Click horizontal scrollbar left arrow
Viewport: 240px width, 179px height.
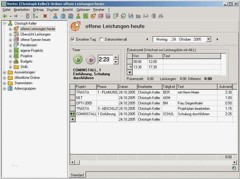pos(72,162)
